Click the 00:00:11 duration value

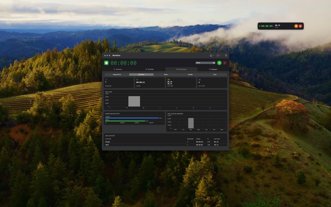[x=140, y=82]
